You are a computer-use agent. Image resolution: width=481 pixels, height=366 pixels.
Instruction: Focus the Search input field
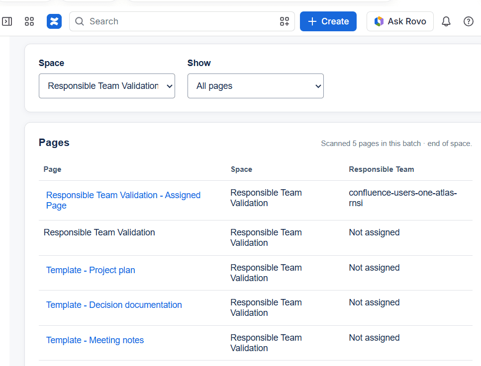(x=182, y=21)
